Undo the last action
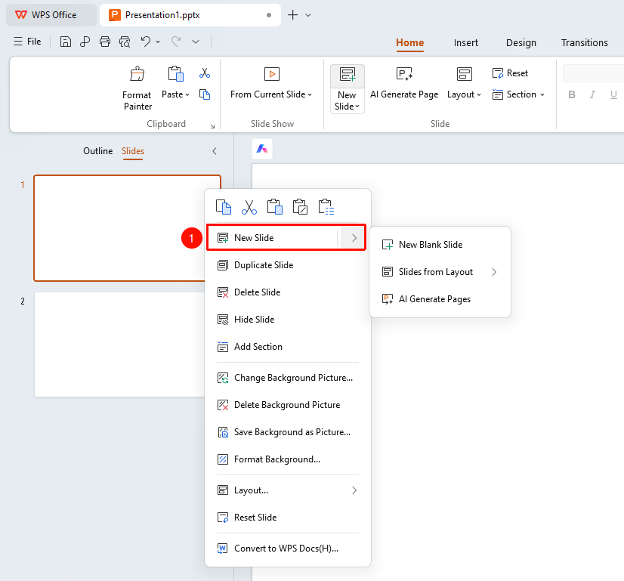 click(146, 42)
